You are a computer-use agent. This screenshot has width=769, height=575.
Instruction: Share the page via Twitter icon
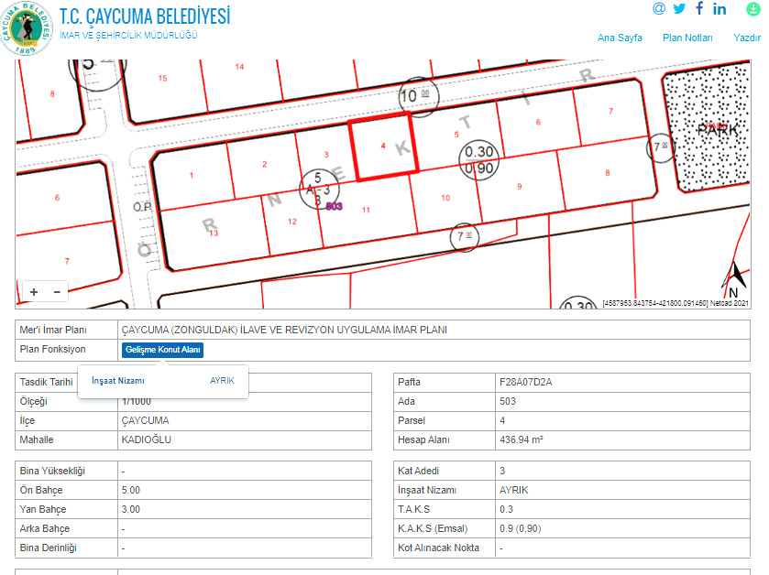tap(679, 9)
